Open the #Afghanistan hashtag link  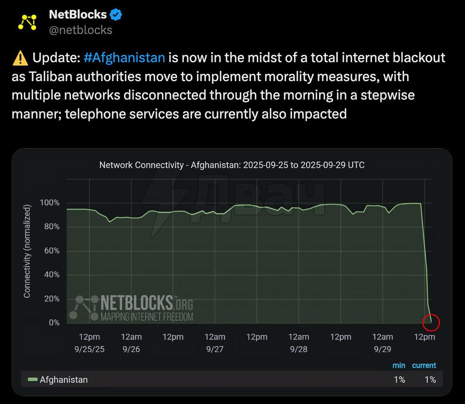124,58
